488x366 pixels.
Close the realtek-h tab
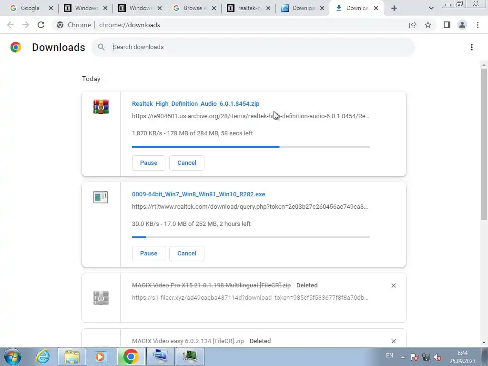[x=268, y=8]
